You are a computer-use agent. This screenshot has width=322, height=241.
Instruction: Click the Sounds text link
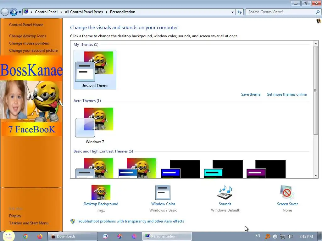225,204
